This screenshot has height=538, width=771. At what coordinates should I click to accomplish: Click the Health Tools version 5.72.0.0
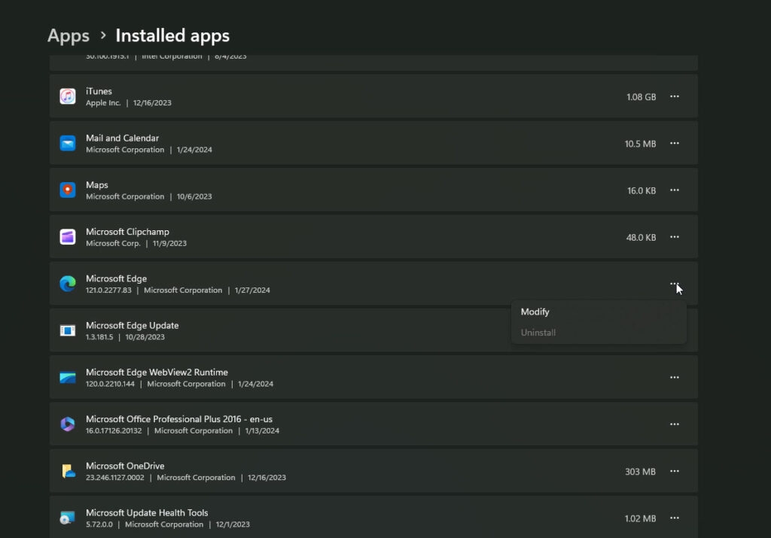click(99, 524)
